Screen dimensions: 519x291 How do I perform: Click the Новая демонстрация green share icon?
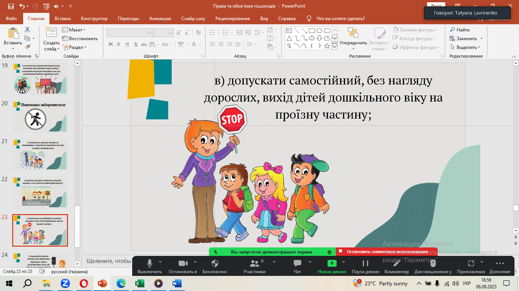[332, 263]
